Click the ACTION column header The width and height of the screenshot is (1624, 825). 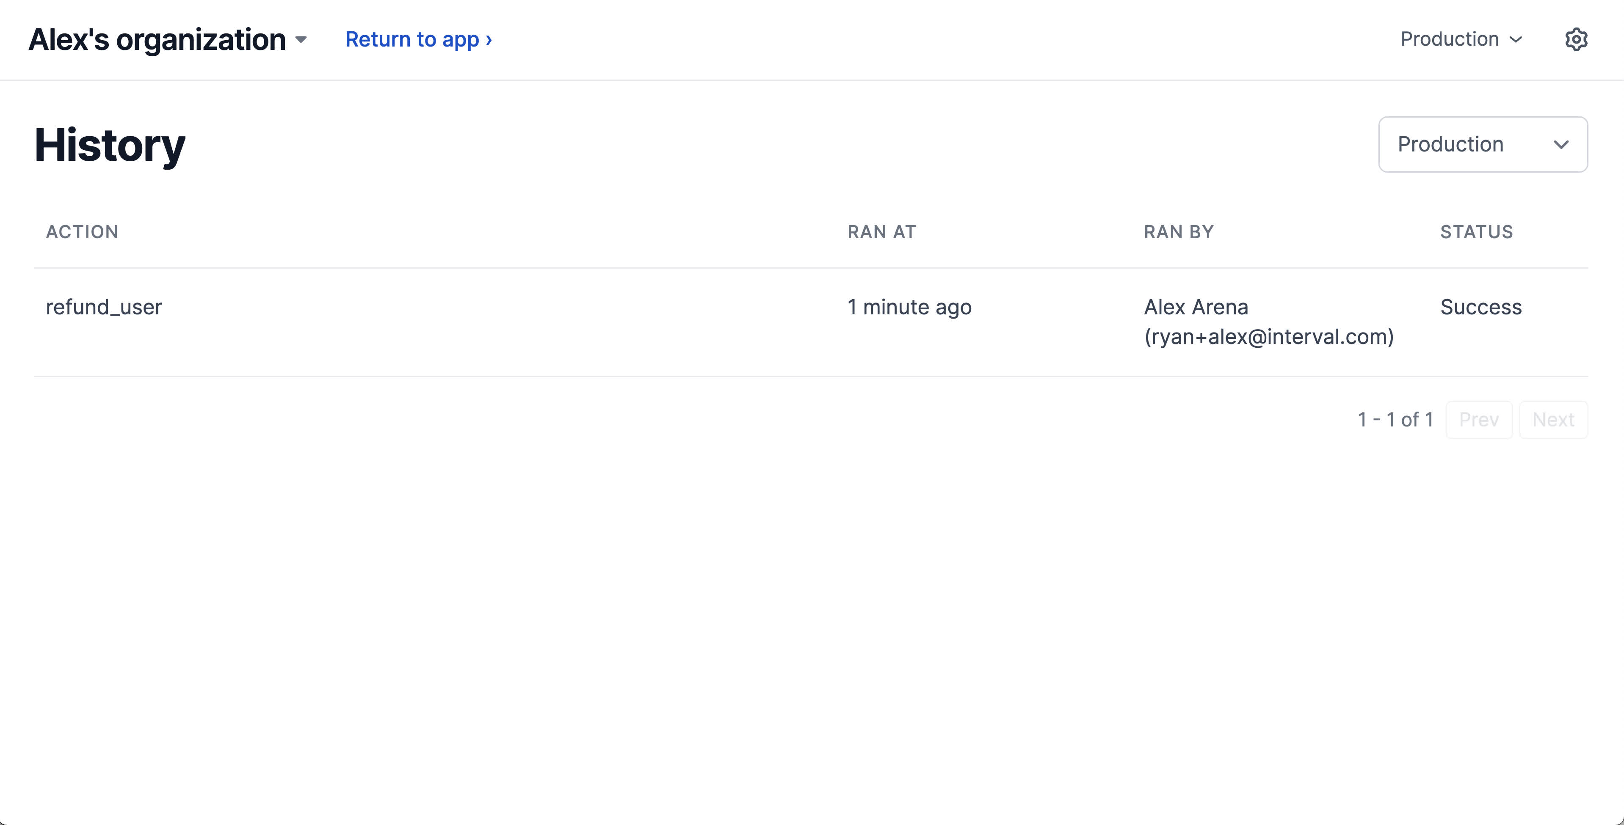pos(82,232)
